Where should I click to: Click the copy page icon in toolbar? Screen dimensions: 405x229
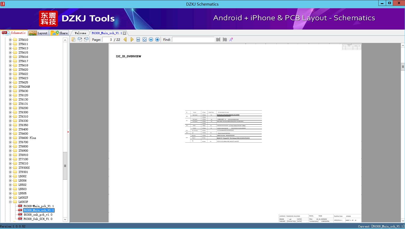coord(73,39)
